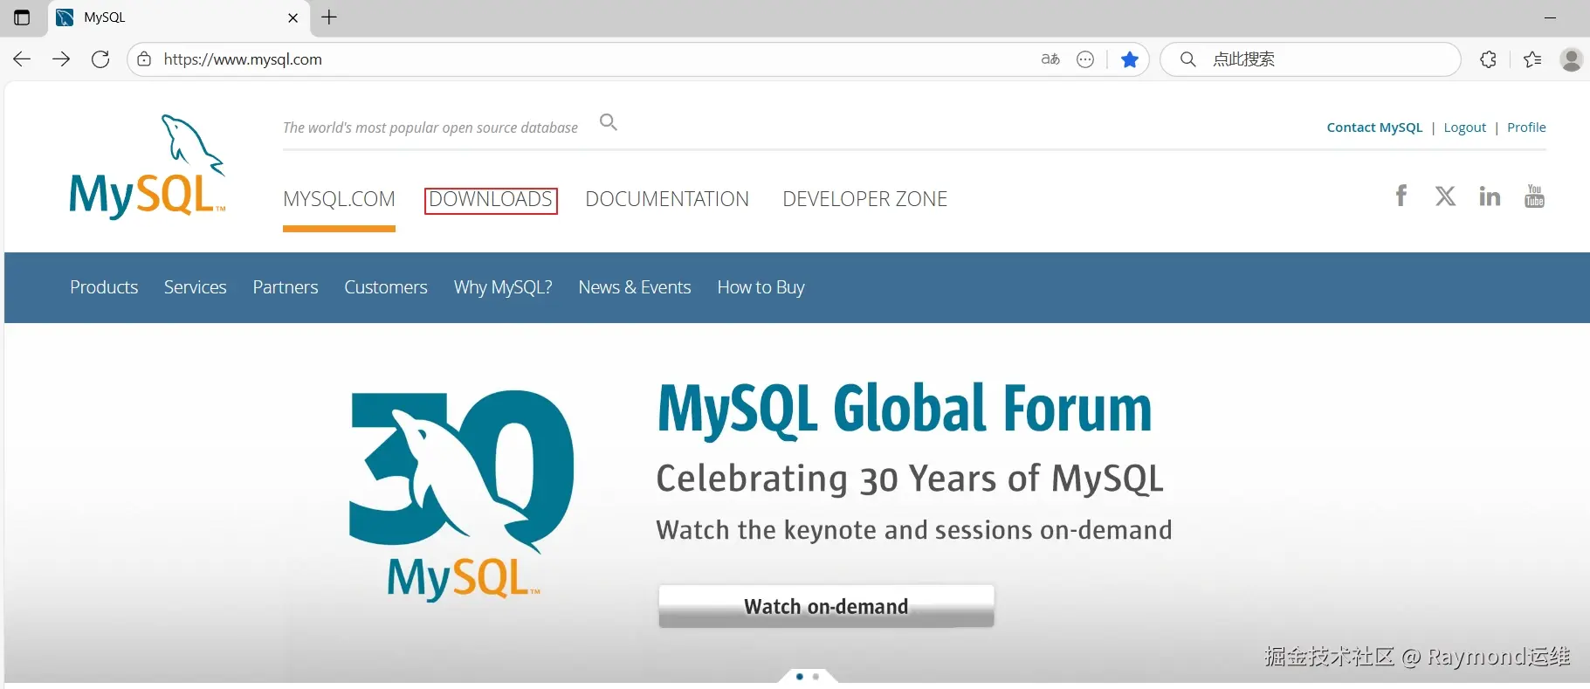Open the How to Buy menu

761,287
